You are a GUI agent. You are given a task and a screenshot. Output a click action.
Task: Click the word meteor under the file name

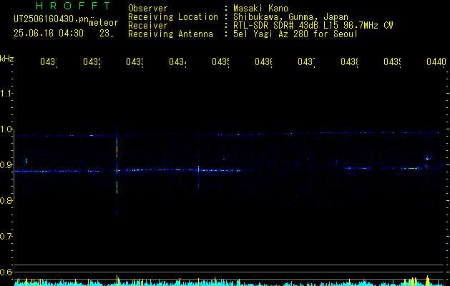(x=104, y=23)
